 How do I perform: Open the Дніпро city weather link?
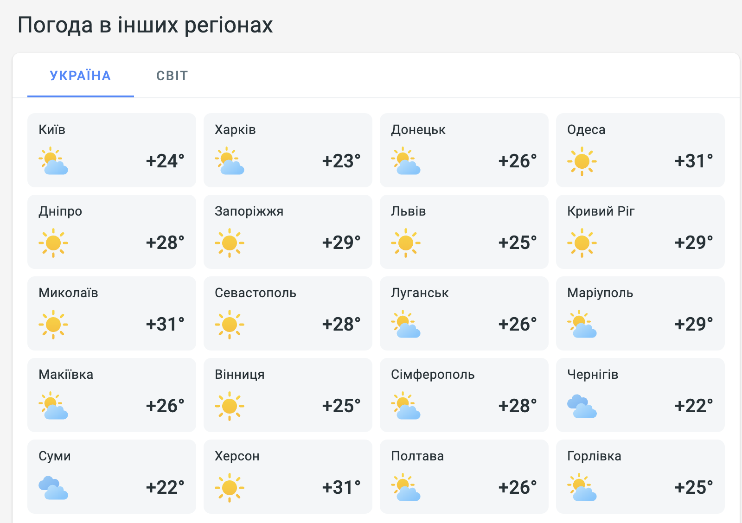[x=60, y=211]
